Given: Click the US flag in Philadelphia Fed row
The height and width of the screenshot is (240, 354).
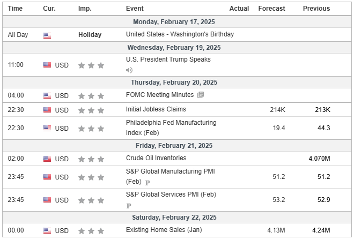Looking at the screenshot, I should (x=47, y=128).
